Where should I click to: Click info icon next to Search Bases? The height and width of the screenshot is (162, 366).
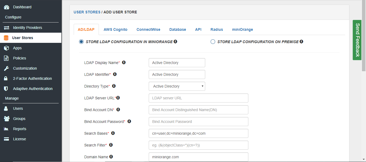113,133
